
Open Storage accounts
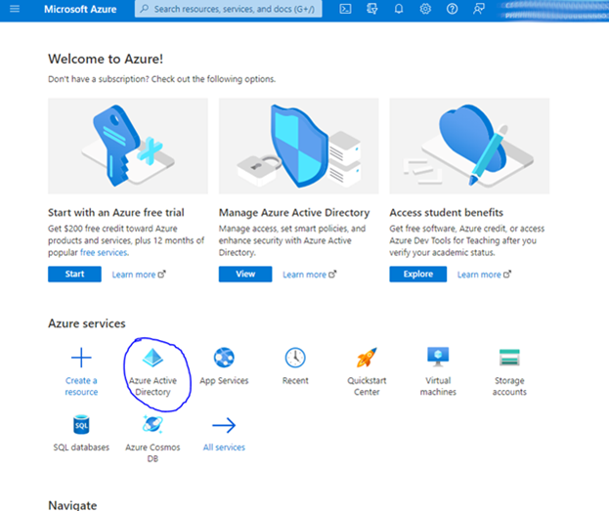coord(509,358)
